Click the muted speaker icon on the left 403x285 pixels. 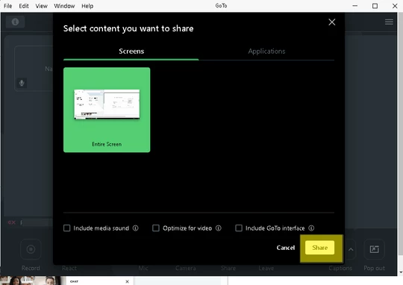coord(11,222)
